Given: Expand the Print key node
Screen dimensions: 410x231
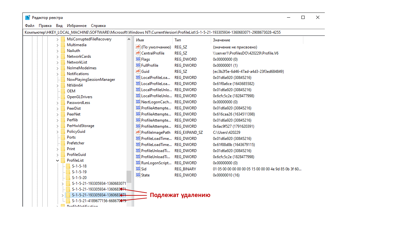Looking at the screenshot, I should [58, 149].
